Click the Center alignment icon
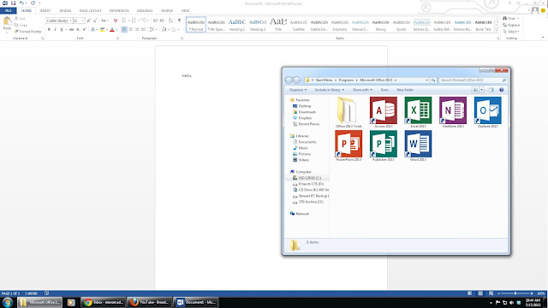This screenshot has height=308, width=548. (x=130, y=30)
